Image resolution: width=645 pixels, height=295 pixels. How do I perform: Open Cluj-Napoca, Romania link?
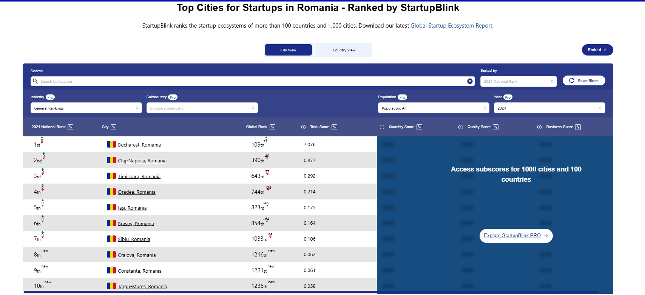142,161
